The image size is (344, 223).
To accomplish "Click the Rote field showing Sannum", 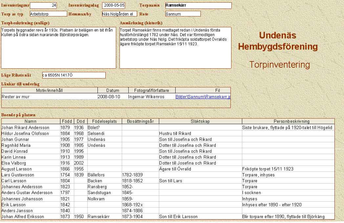I will pyautogui.click(x=183, y=14).
